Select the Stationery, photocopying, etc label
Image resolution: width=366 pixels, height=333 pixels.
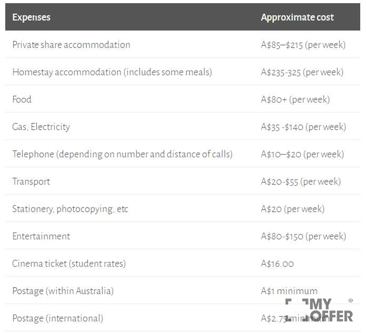click(x=70, y=209)
